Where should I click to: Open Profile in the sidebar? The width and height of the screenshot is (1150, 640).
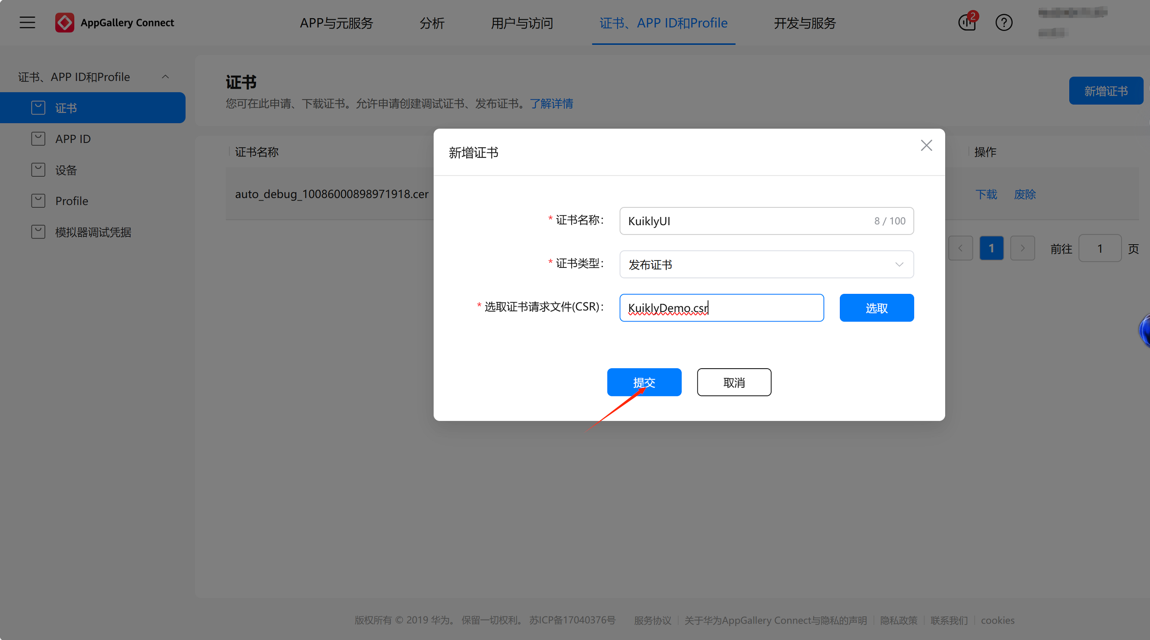tap(71, 201)
